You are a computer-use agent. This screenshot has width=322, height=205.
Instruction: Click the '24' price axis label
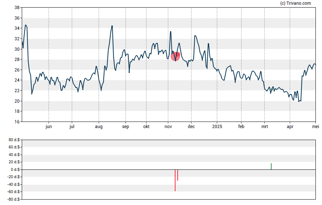click(17, 80)
